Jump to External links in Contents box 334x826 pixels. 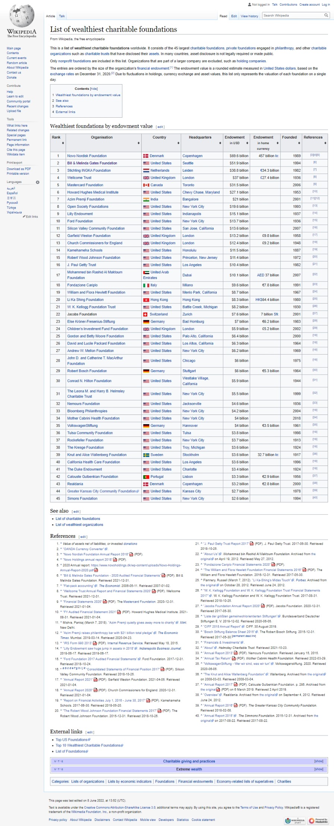[x=65, y=112]
